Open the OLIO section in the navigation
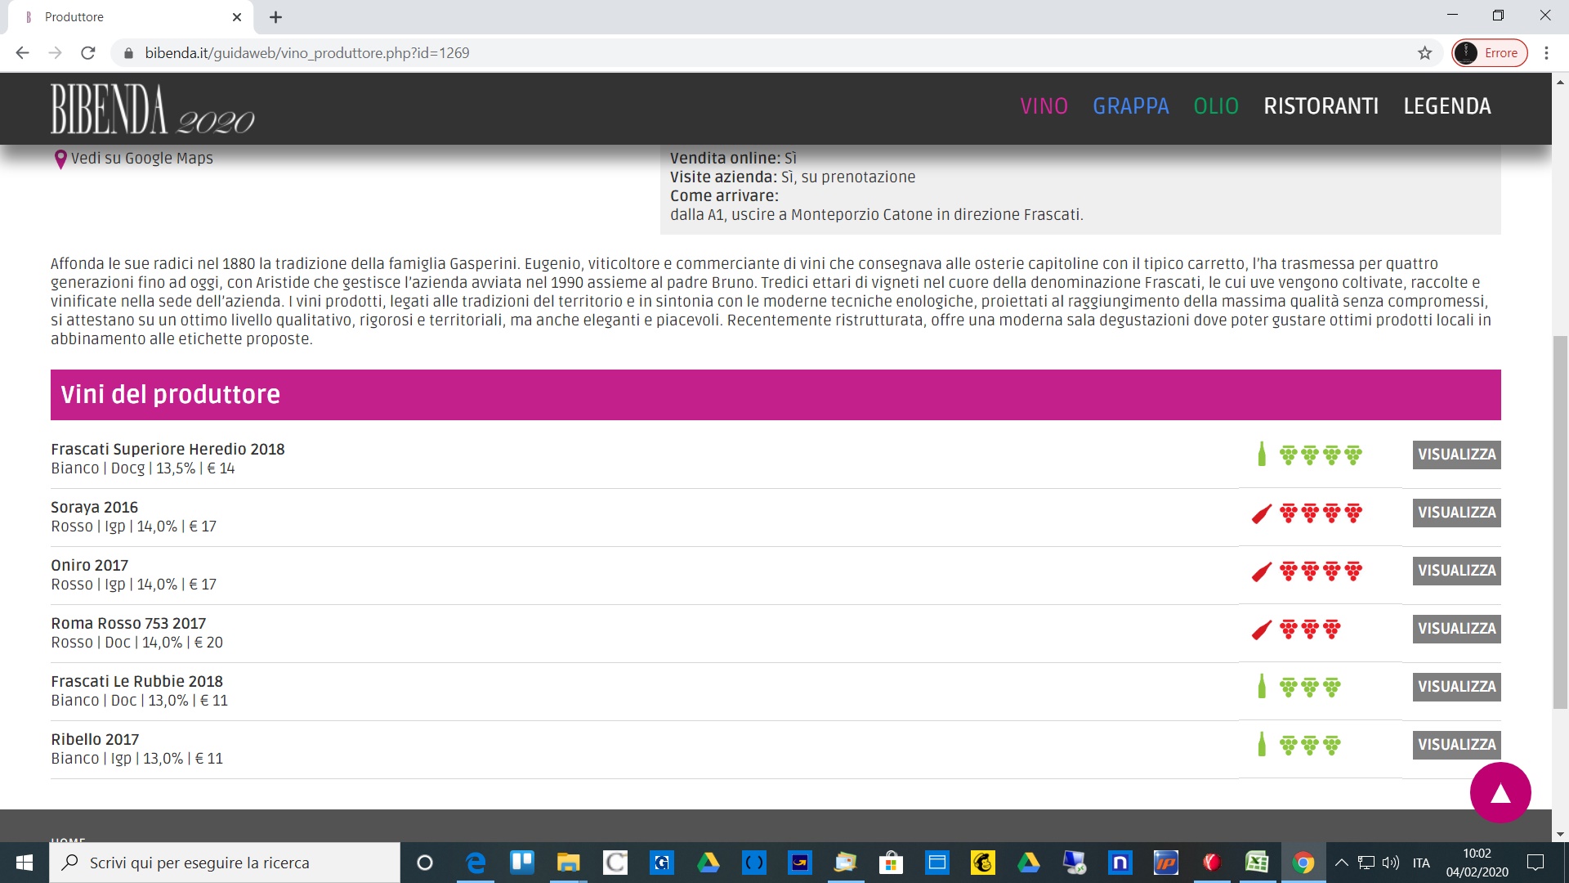This screenshot has height=883, width=1569. pyautogui.click(x=1216, y=106)
